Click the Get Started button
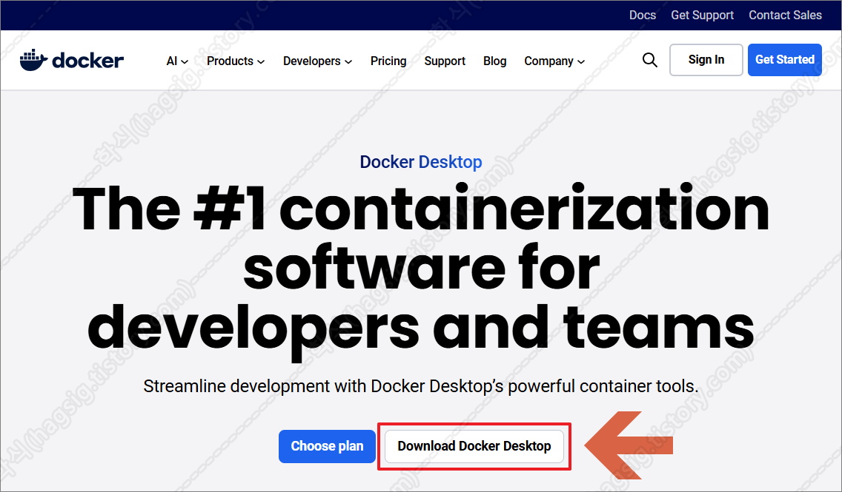 coord(784,59)
